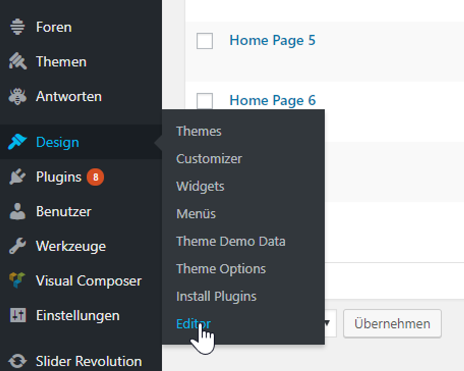
Task: Open Menüs from the submenu
Action: click(196, 214)
